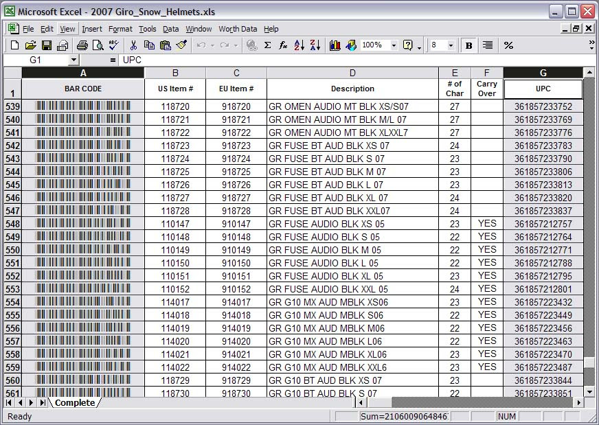Open the File menu

pos(28,29)
